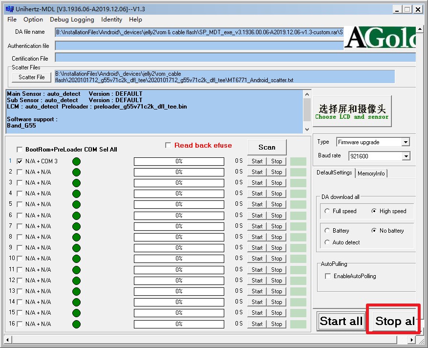Screen dimensions: 428x348
Task: Click the Band_G55 text in info box
Action: coord(21,126)
